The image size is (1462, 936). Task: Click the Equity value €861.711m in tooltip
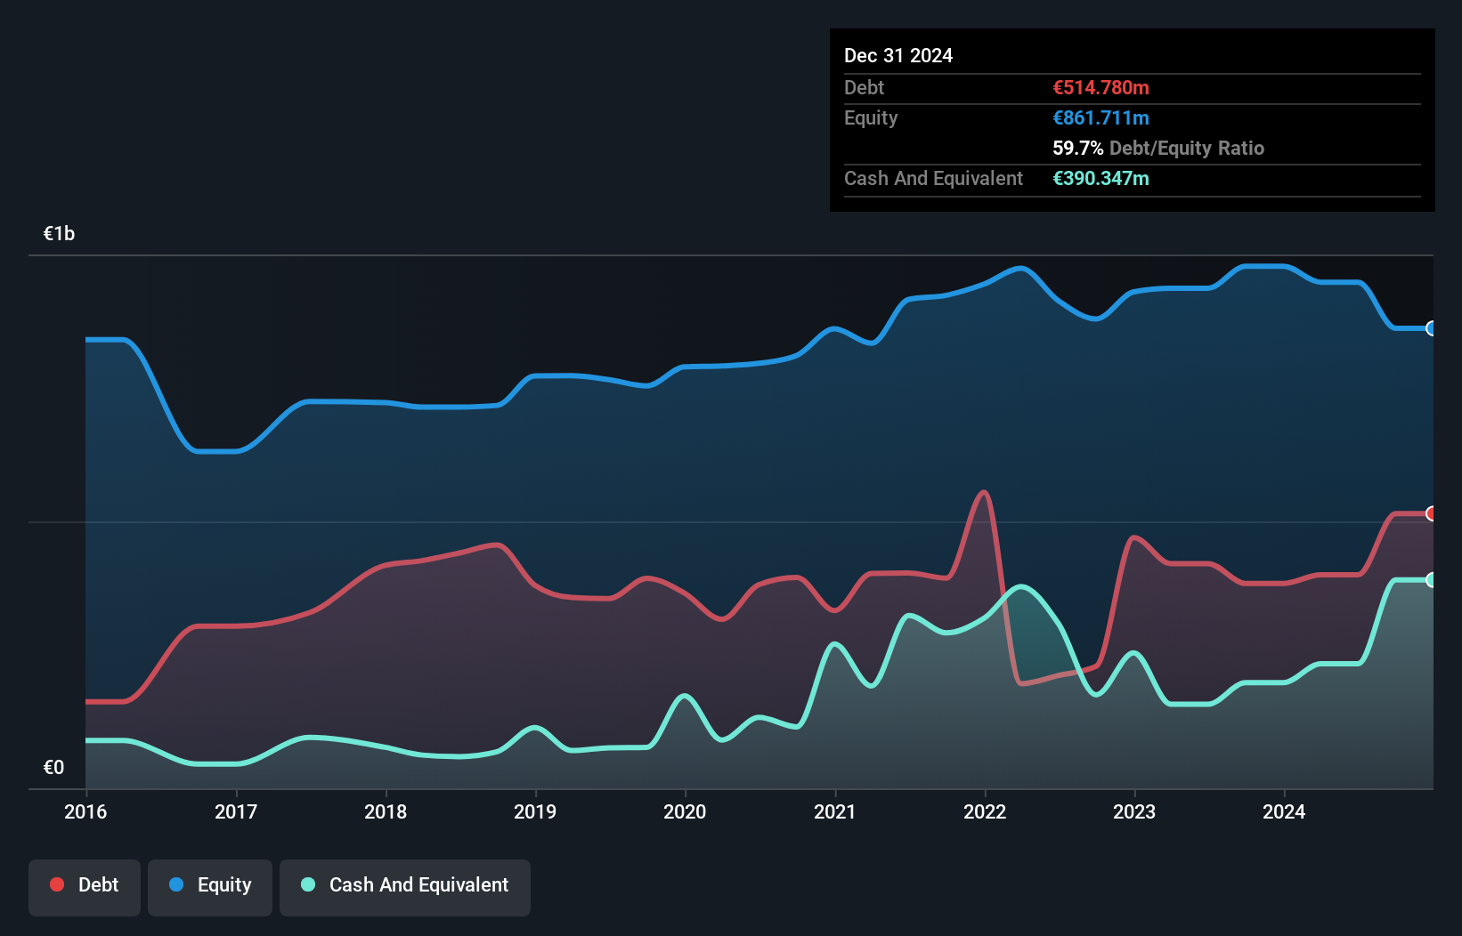click(x=1101, y=117)
